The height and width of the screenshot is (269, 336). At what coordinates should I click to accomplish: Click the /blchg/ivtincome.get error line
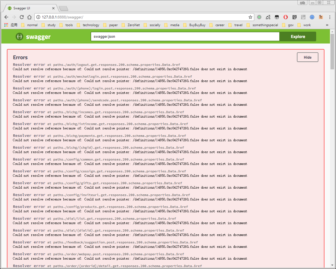tap(100, 124)
